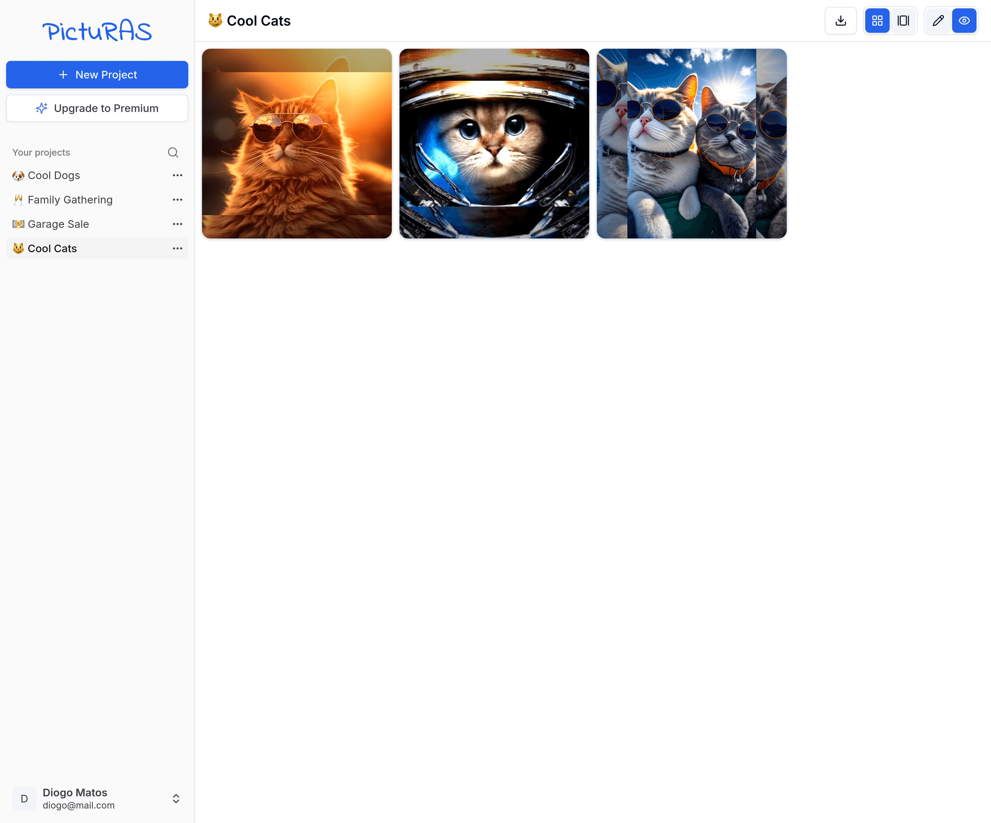Select preview mode eye icon
Viewport: 991px width, 823px height.
click(964, 21)
